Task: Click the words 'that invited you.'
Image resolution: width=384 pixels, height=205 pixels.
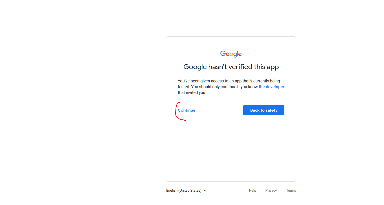Action: coord(192,93)
